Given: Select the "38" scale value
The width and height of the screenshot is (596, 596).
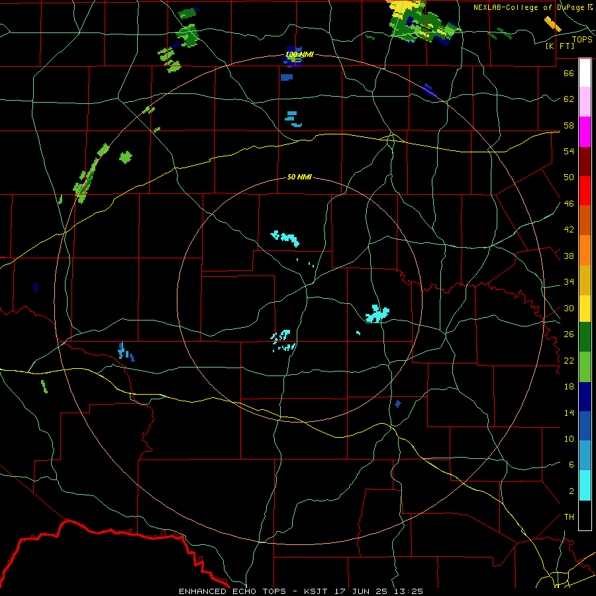Looking at the screenshot, I should [569, 256].
